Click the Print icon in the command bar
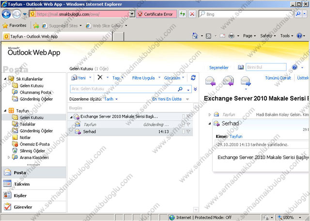This screenshot has height=221, width=310. [x=231, y=36]
